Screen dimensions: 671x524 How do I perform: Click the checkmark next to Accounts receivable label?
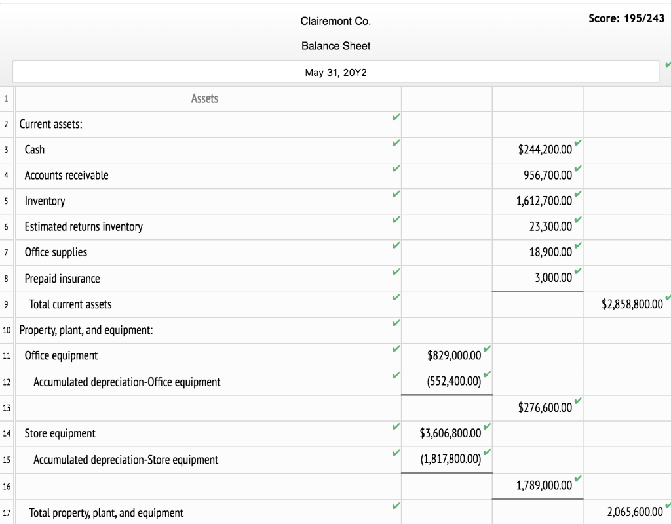pos(394,169)
